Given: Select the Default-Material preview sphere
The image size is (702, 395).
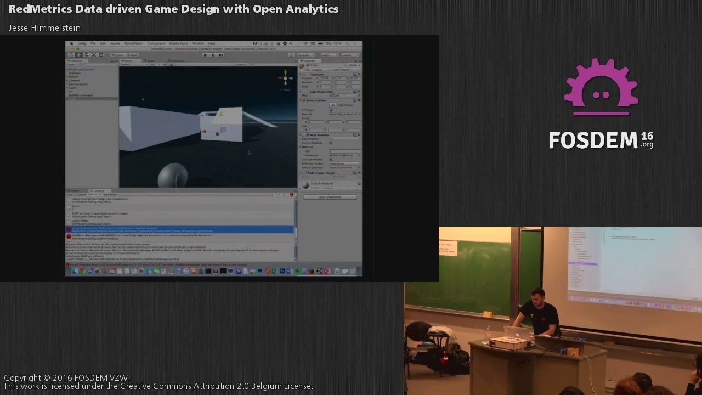Looking at the screenshot, I should coord(305,185).
